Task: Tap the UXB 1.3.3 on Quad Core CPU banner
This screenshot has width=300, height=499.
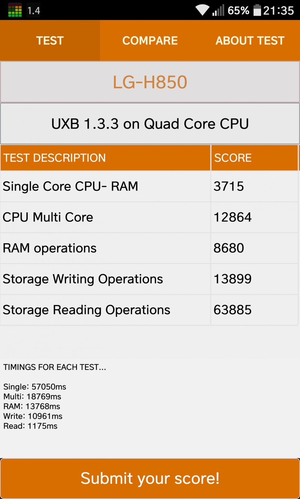Action: coord(150,124)
